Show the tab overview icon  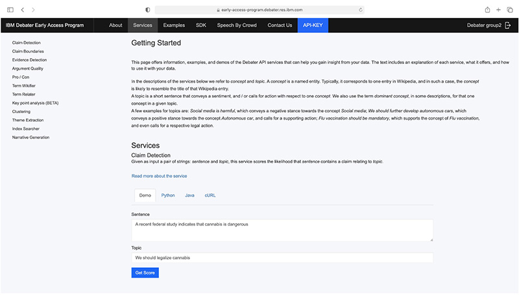(x=509, y=10)
